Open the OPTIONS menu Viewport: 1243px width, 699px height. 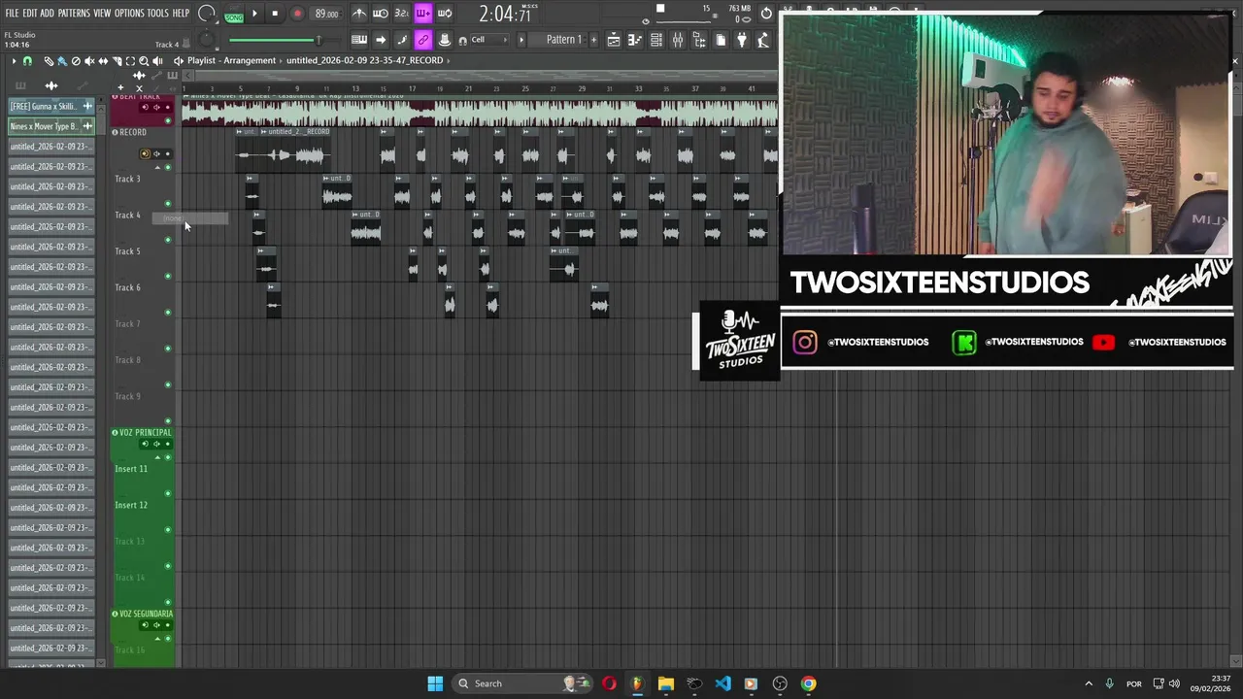129,14
